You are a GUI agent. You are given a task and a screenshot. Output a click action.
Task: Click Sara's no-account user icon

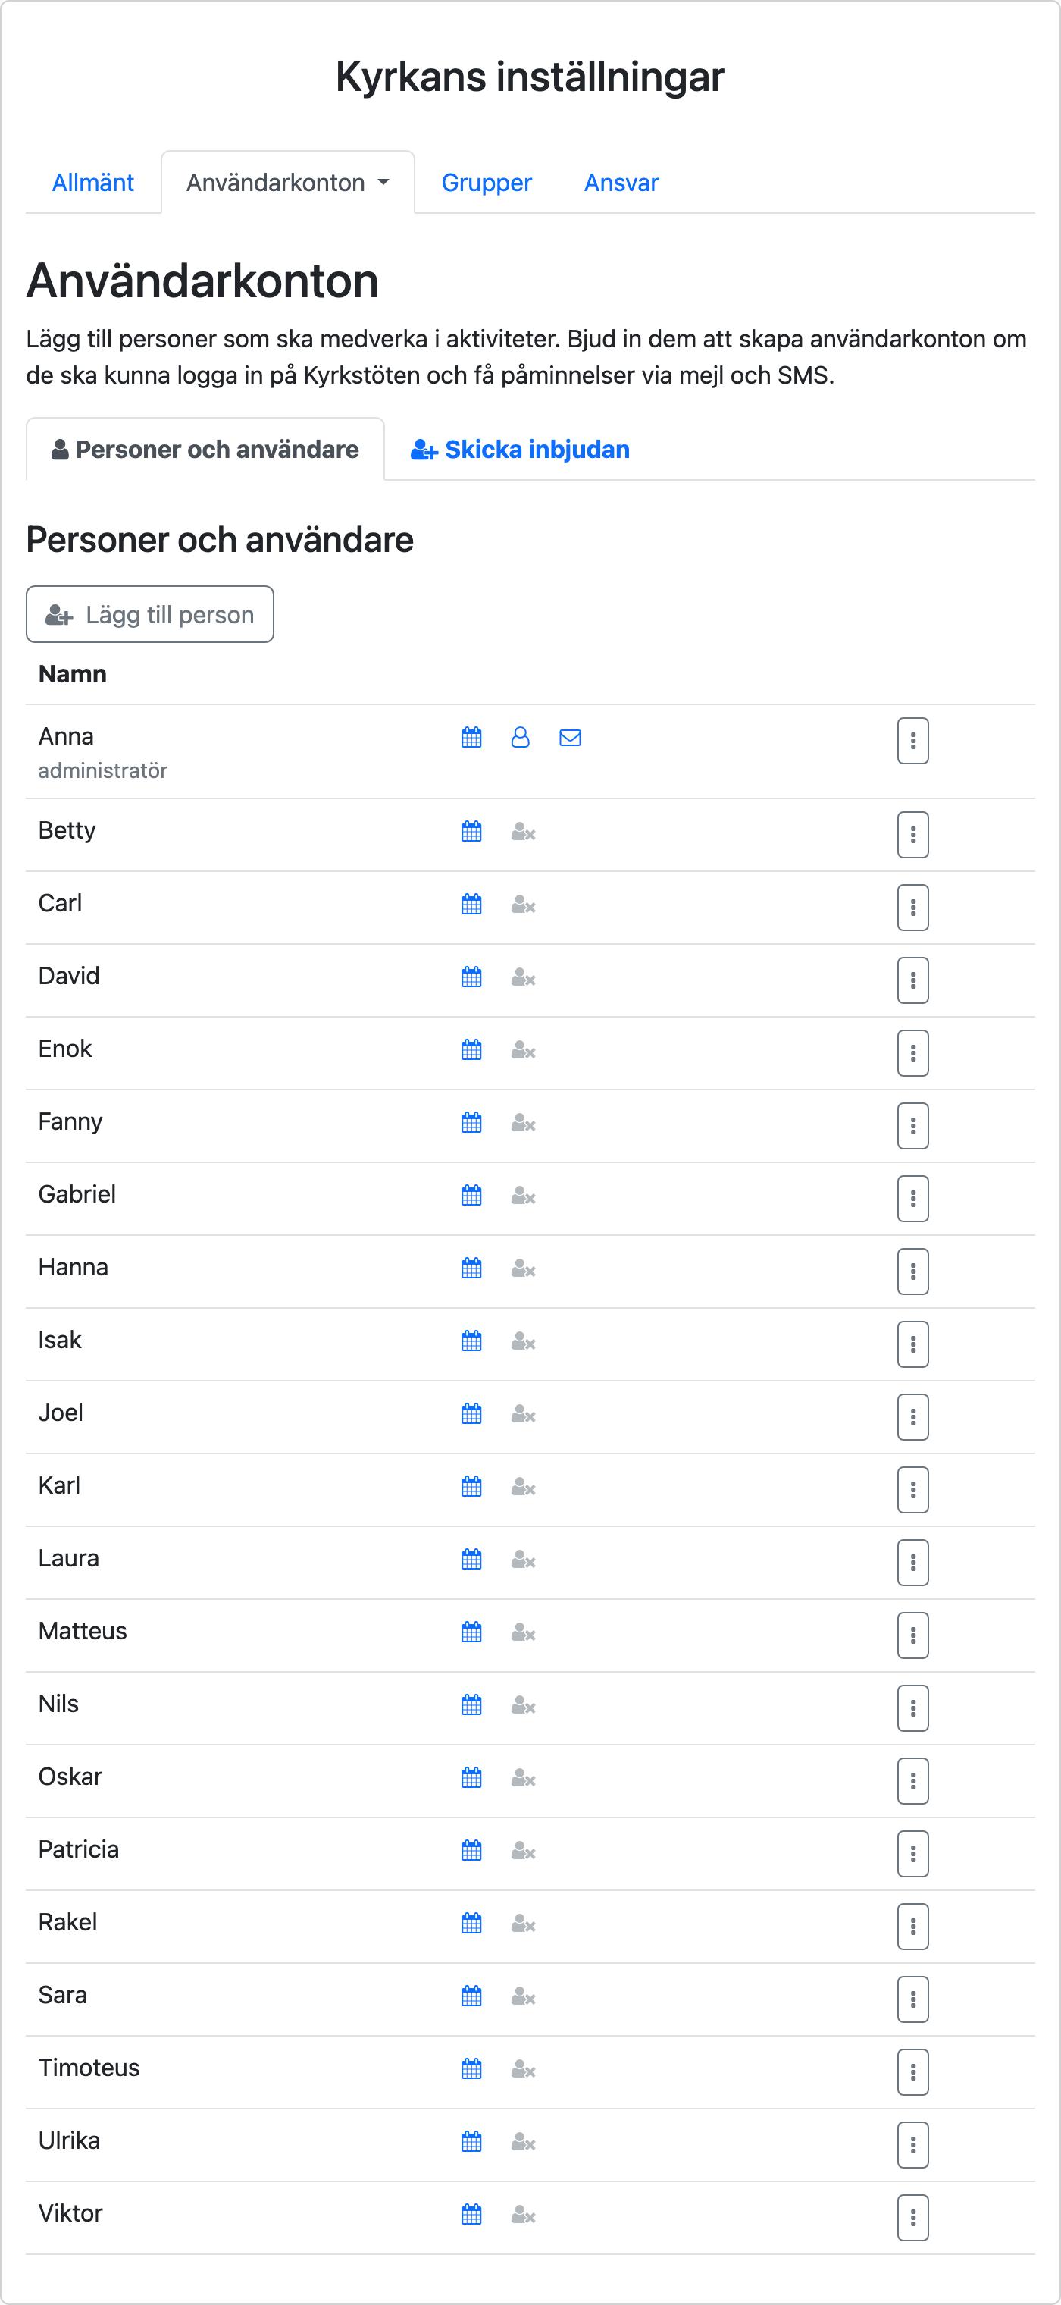coord(524,1996)
